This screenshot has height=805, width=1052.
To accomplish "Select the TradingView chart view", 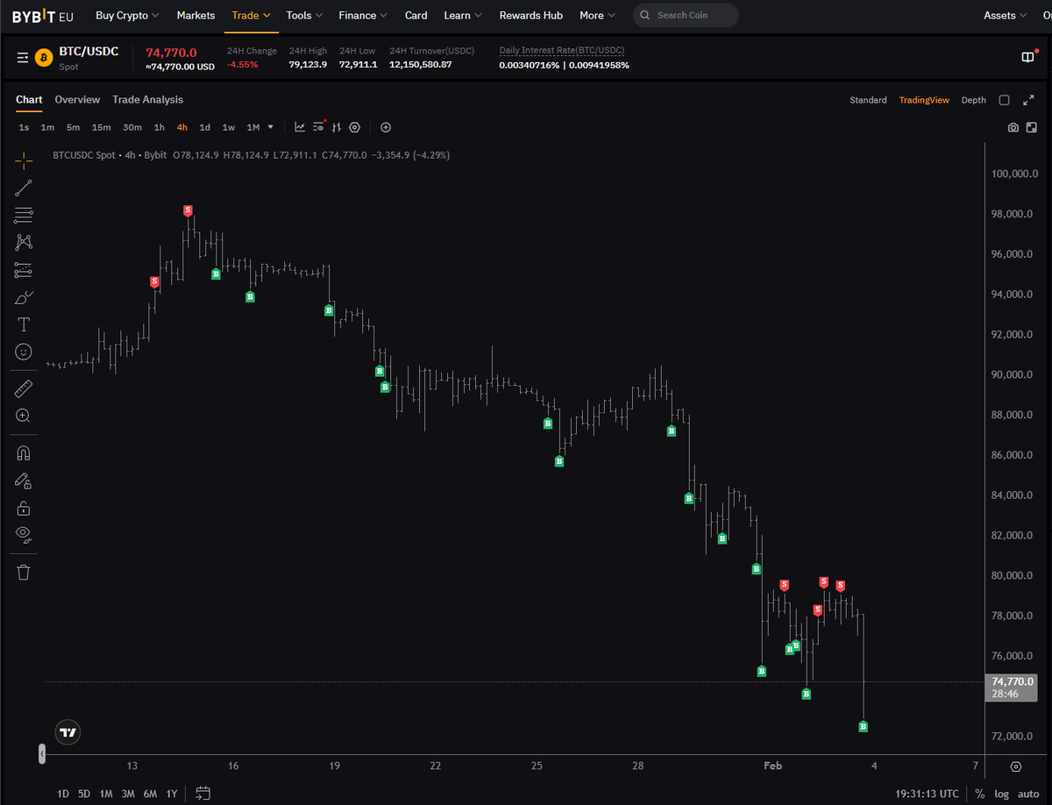I will coord(924,100).
